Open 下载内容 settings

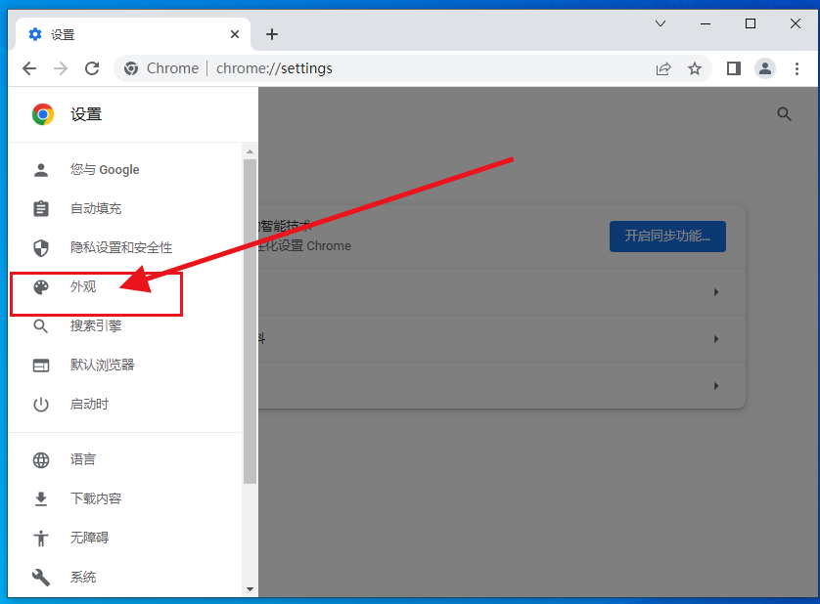[125, 499]
